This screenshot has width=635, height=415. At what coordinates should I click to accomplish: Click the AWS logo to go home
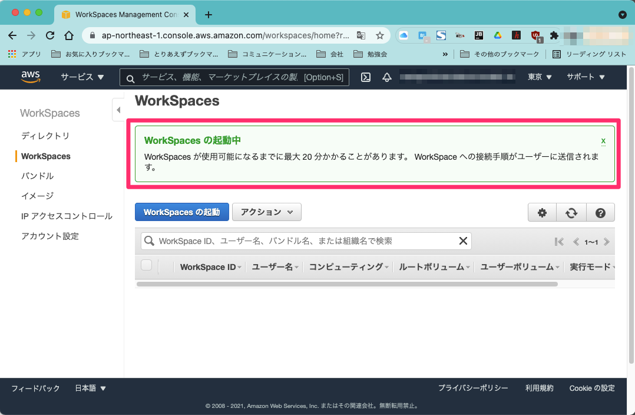[x=31, y=77]
